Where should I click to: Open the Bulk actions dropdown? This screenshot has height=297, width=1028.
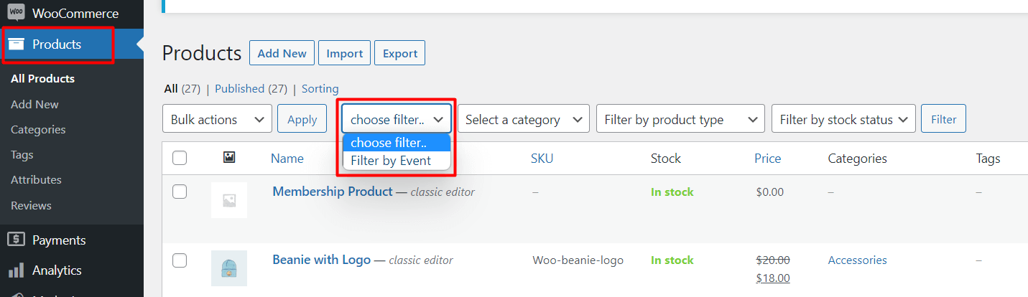coord(218,119)
